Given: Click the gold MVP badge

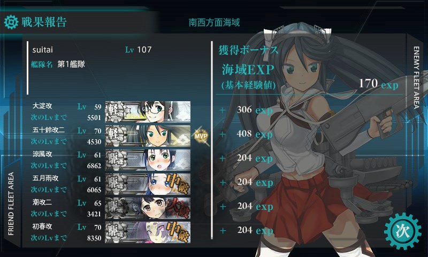Looking at the screenshot, I should (201, 136).
